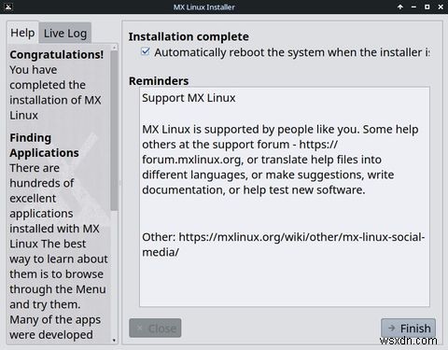This screenshot has height=350, width=448.
Task: Click the help panel scroll-up arrow
Action: pos(114,48)
